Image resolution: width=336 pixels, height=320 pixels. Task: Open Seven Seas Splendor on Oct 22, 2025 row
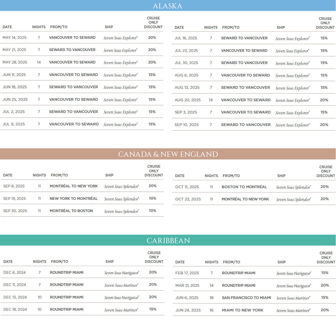(x=293, y=199)
